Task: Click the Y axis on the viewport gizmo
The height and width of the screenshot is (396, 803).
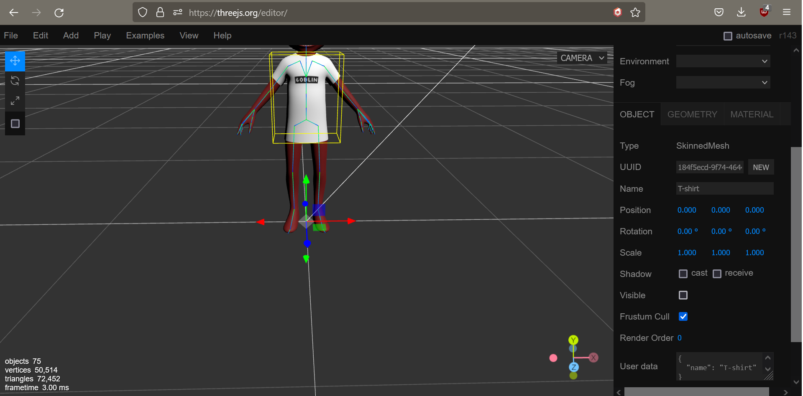Action: (x=573, y=340)
